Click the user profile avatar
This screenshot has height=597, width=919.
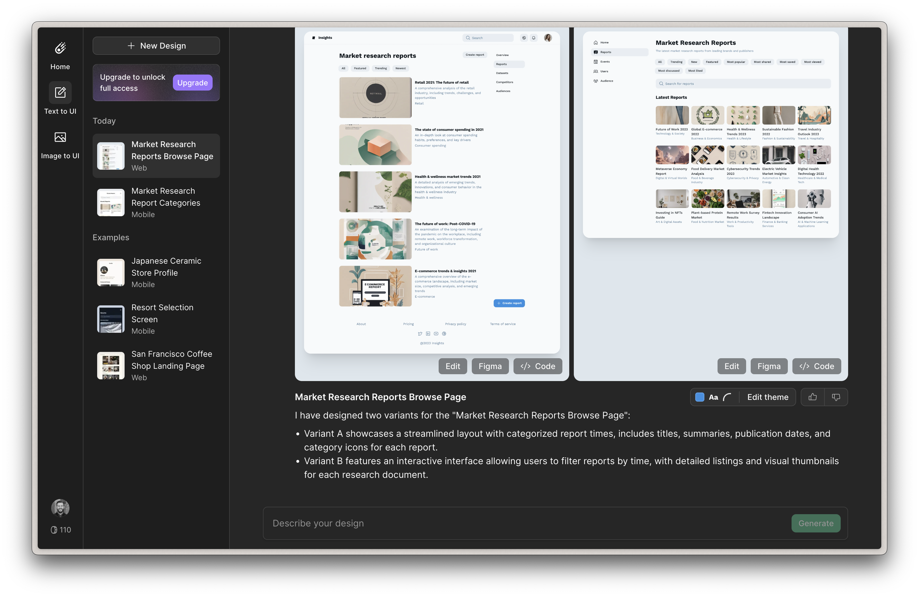[x=60, y=508]
